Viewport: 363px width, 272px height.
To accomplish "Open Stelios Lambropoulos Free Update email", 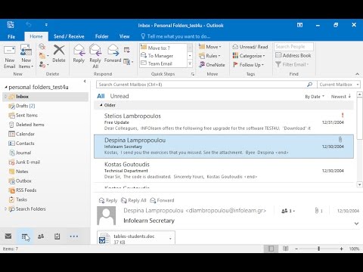I will coord(224,122).
